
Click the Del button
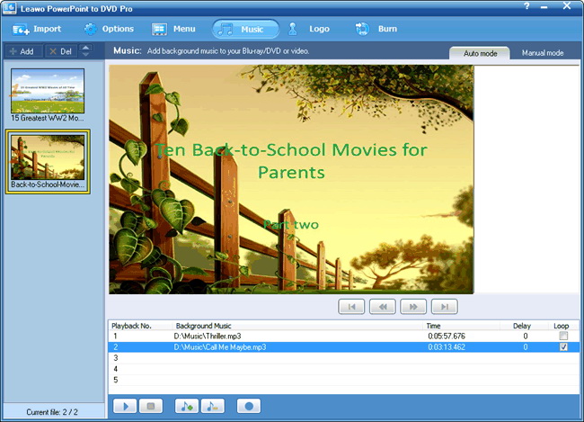click(x=60, y=51)
